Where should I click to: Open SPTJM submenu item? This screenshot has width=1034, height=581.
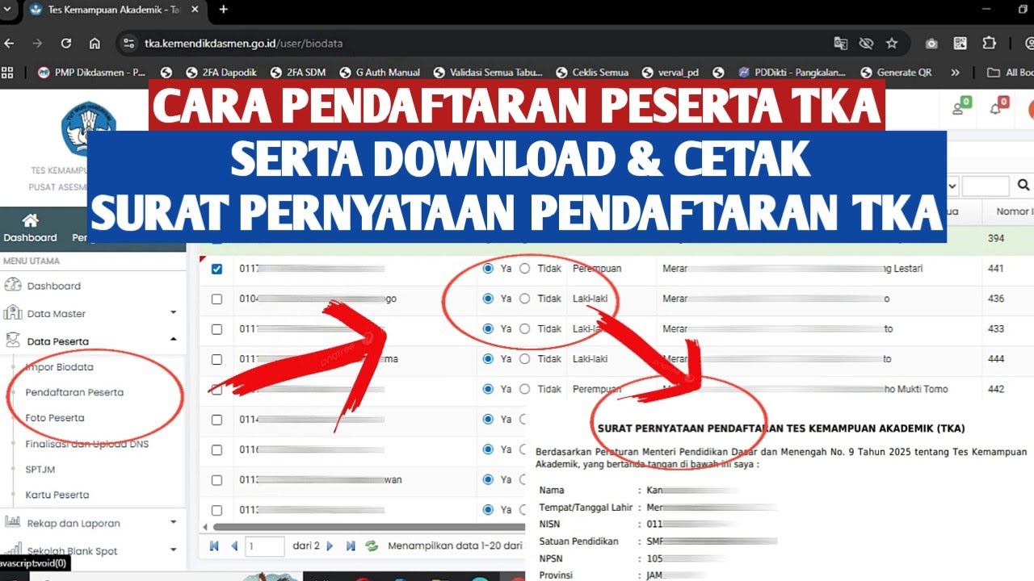40,469
